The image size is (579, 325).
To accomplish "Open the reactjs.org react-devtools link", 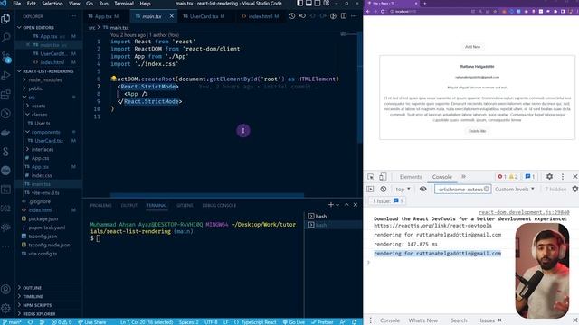I will point(432,225).
